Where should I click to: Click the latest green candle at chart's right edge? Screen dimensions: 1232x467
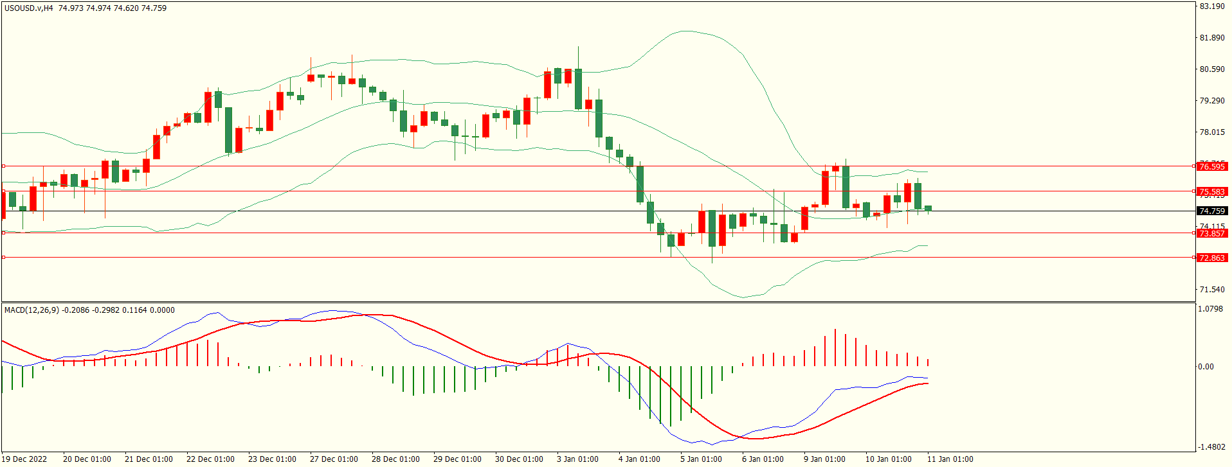(x=928, y=208)
